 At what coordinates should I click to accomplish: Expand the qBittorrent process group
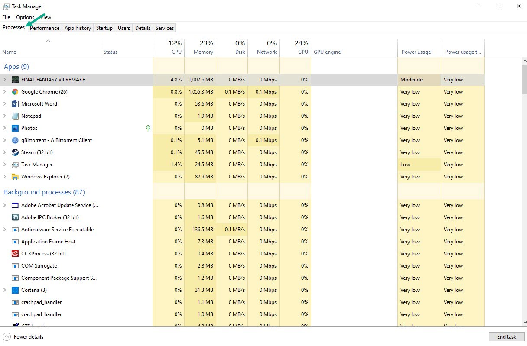(5, 140)
